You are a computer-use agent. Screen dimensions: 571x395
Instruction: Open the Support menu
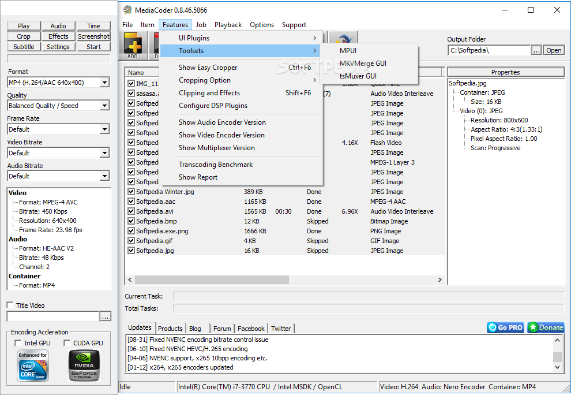click(x=294, y=25)
